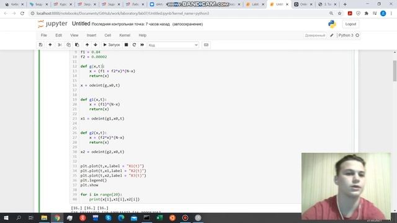Click the code line 'x2 = odeint(g2,x0,t)'

(102, 152)
